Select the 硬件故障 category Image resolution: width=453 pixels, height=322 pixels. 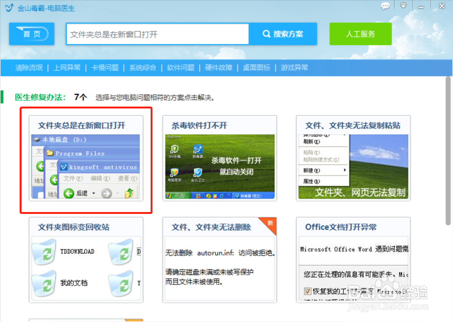tap(219, 68)
